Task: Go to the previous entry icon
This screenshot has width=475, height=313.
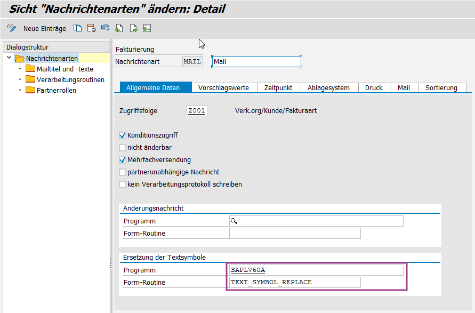Action: (119, 28)
